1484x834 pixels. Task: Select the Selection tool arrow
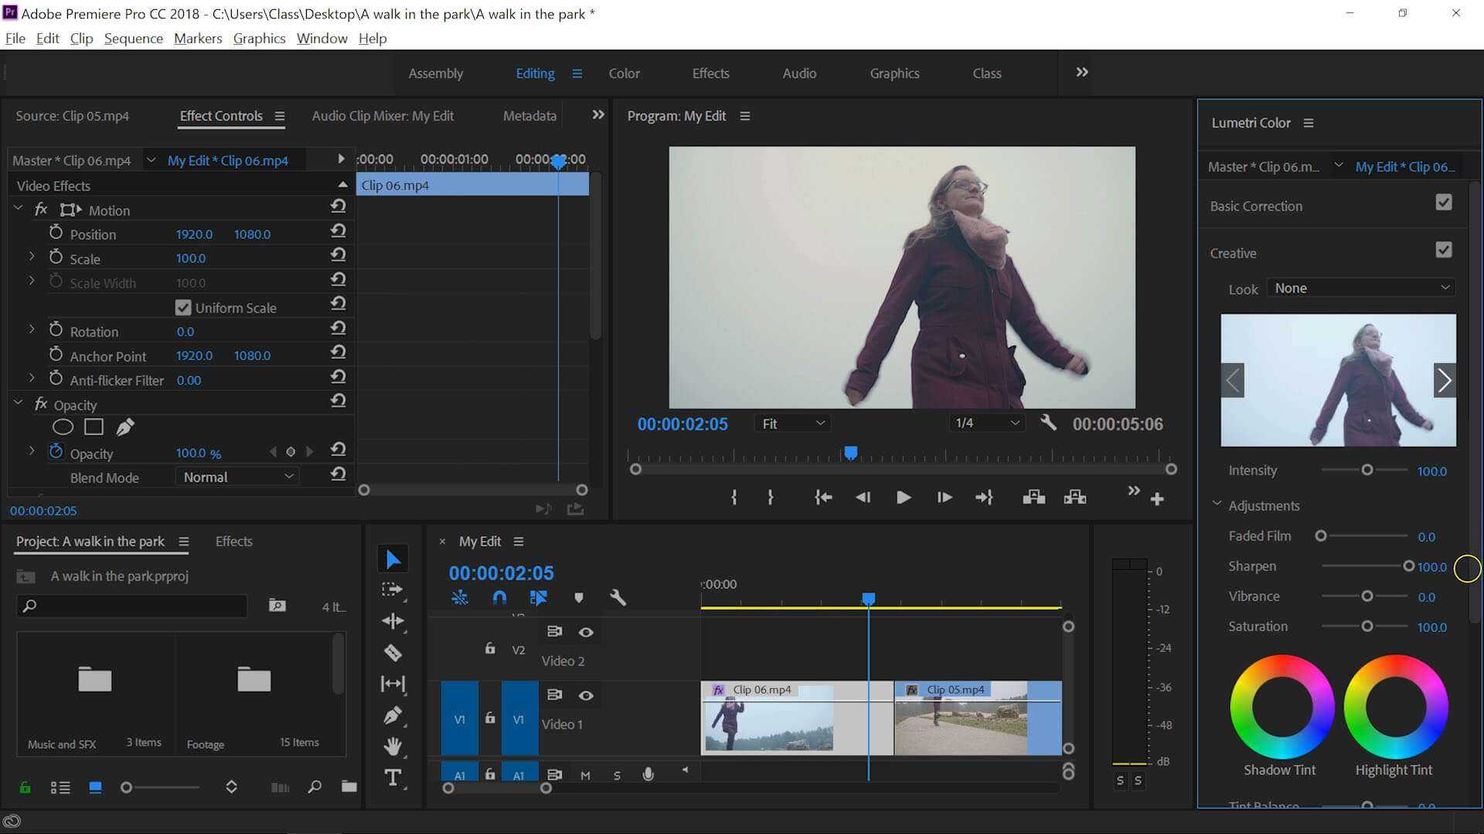tap(393, 558)
